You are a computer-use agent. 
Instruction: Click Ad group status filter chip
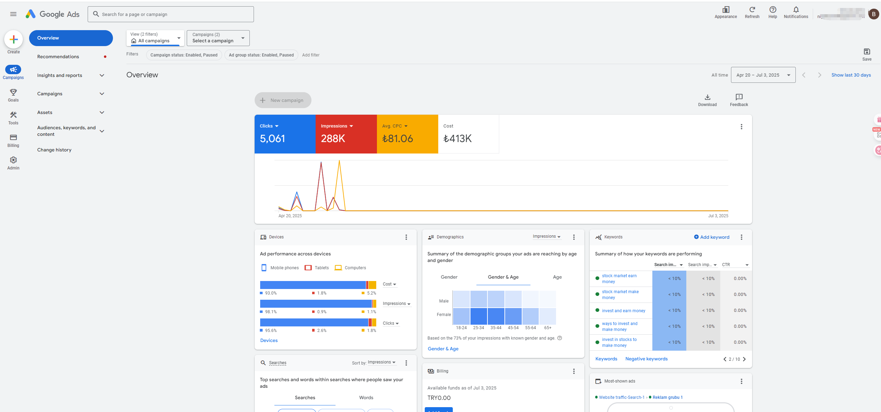point(261,55)
